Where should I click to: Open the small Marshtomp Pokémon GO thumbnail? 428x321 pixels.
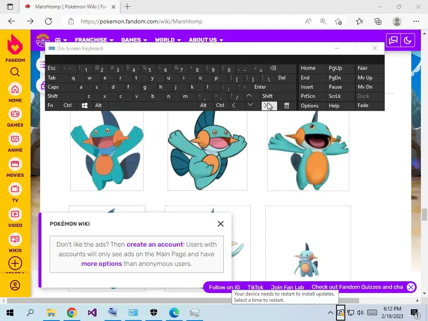308,244
